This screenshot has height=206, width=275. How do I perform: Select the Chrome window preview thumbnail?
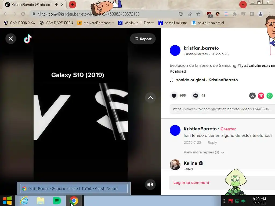pos(74,189)
